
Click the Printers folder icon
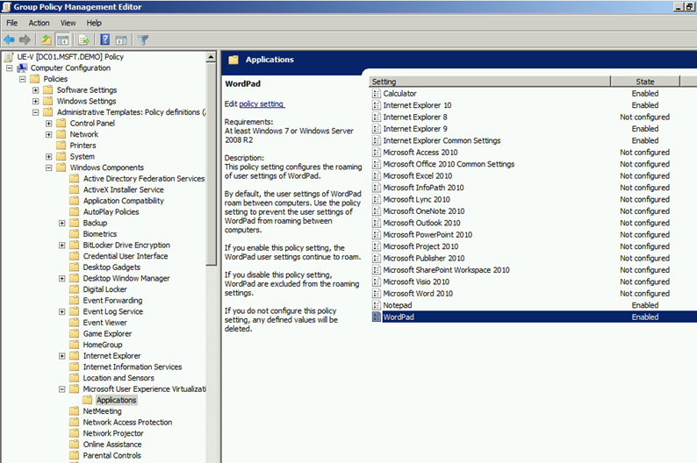pyautogui.click(x=61, y=146)
